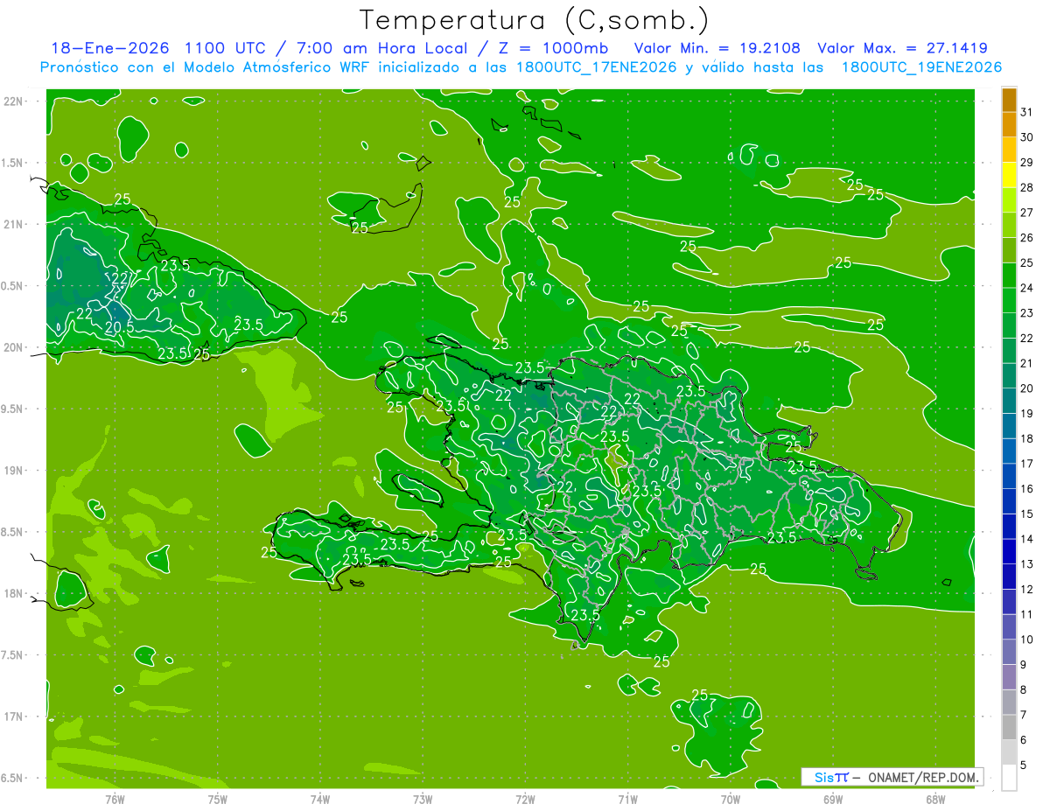The height and width of the screenshot is (811, 1050).
Task: Click the "72W" longitude axis label
Action: pyautogui.click(x=525, y=799)
